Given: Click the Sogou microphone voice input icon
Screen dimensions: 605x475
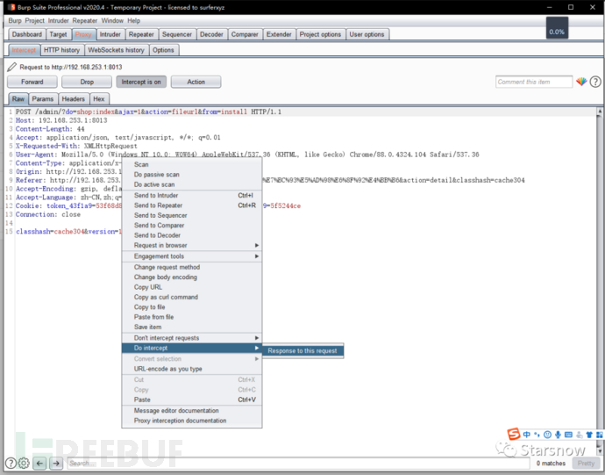Looking at the screenshot, I should tap(558, 435).
